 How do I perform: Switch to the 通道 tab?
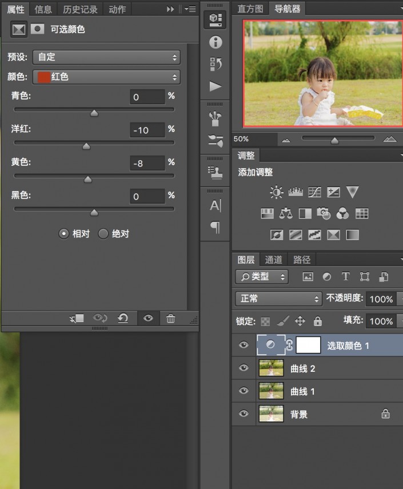273,260
